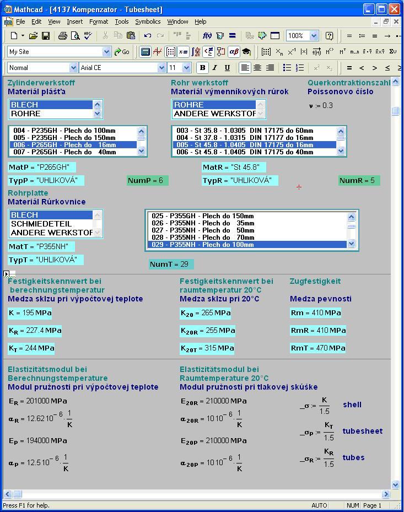Open the Symbolics menu

point(148,21)
